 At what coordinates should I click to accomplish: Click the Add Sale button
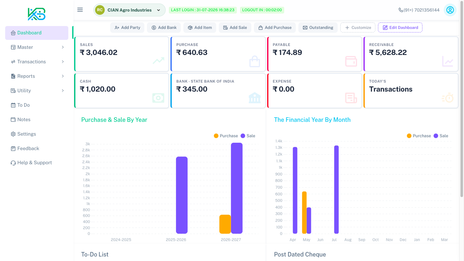[x=235, y=28]
